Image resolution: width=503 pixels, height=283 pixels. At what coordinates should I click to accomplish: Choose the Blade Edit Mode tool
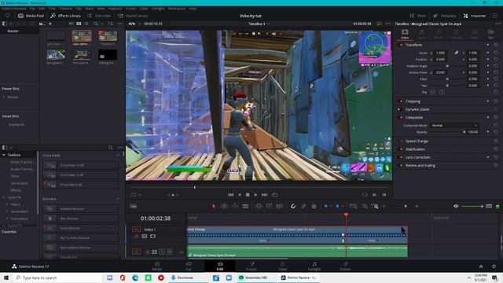tap(245, 206)
